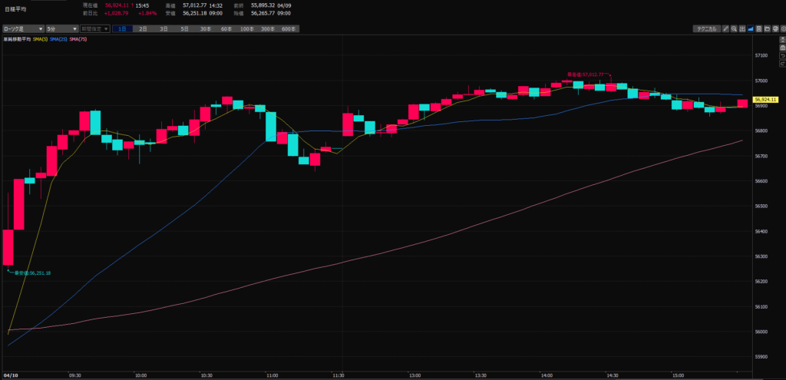Click the テクニカル button
Viewport: 786px width, 380px height.
tap(705, 28)
